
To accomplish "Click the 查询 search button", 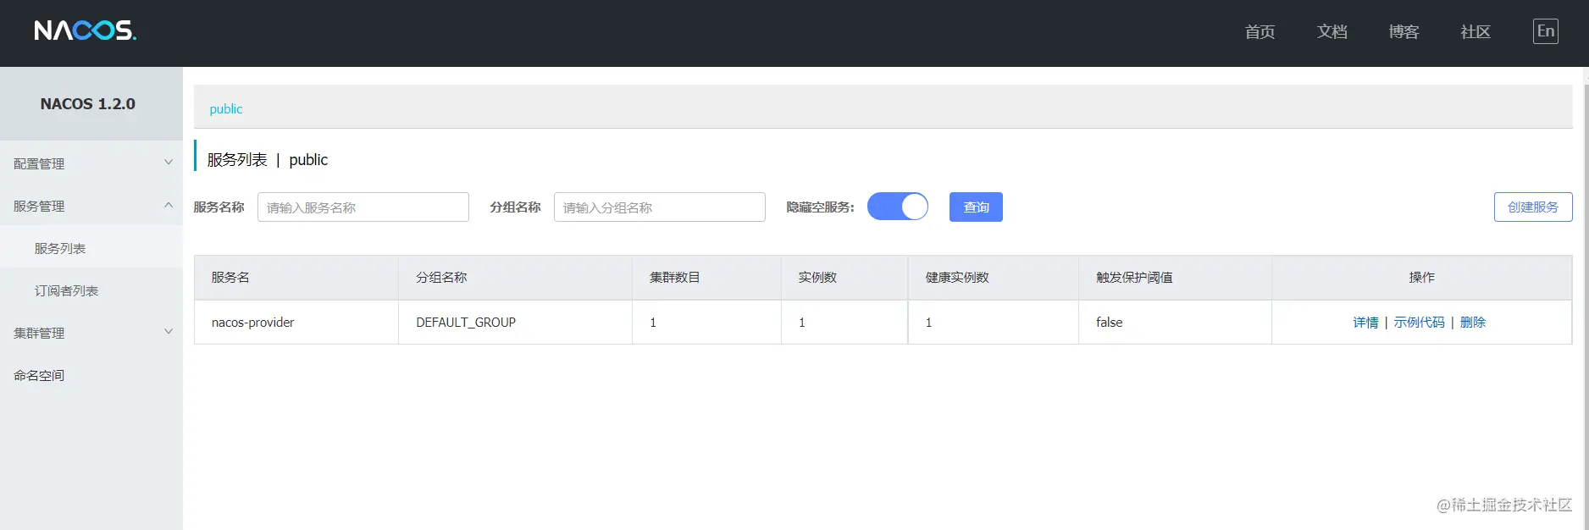I will 976,207.
